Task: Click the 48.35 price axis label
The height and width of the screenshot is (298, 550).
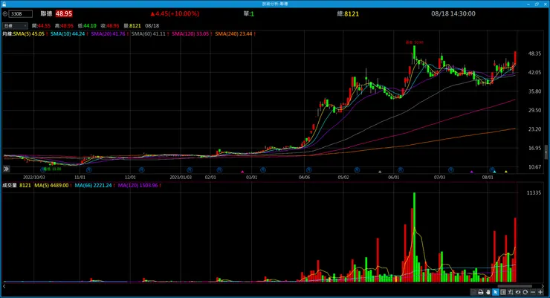Action: [x=534, y=54]
